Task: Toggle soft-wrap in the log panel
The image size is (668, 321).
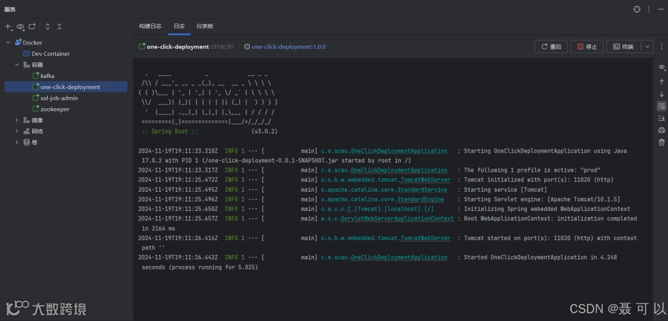Action: click(x=661, y=106)
